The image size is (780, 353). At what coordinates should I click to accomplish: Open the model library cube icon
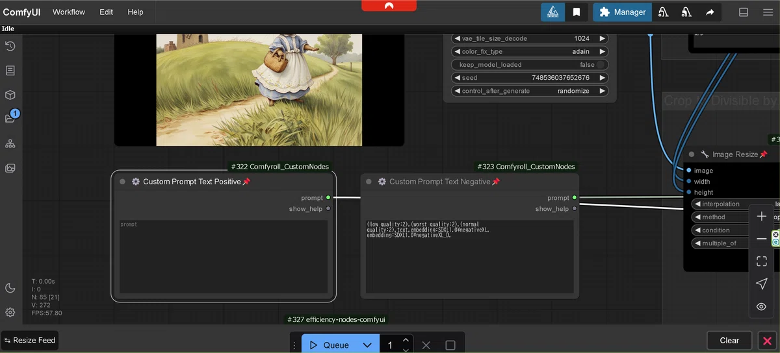coord(10,95)
